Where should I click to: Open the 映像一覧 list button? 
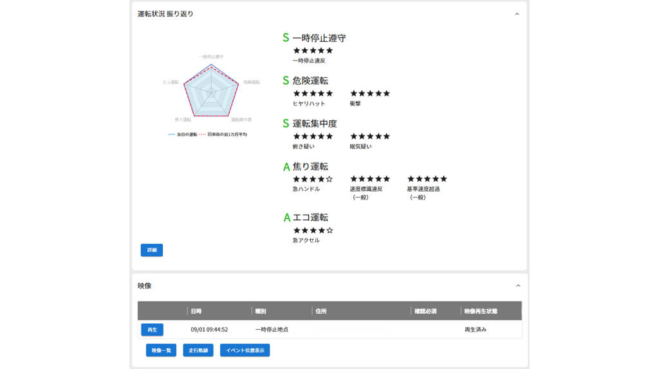tap(161, 350)
